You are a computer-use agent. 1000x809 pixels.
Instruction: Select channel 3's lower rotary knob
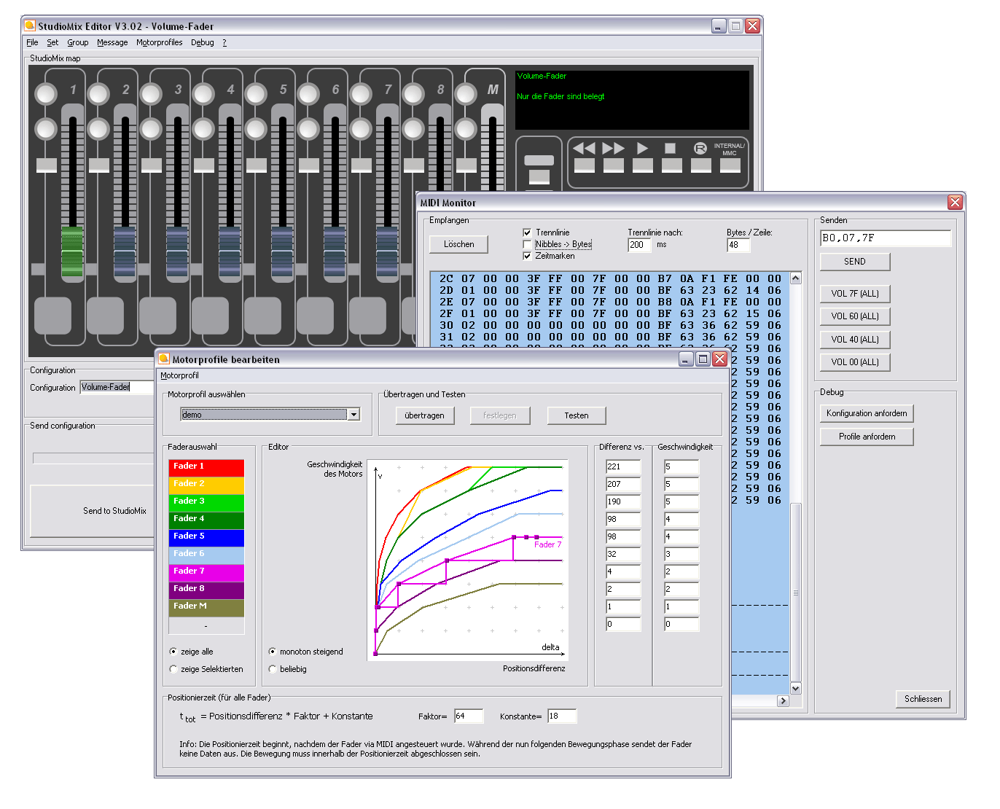point(151,129)
